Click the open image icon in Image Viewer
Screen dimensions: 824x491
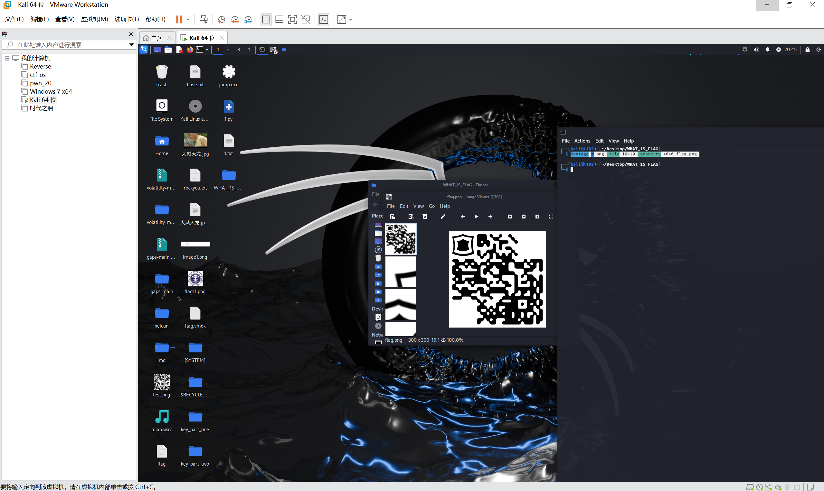coord(392,217)
